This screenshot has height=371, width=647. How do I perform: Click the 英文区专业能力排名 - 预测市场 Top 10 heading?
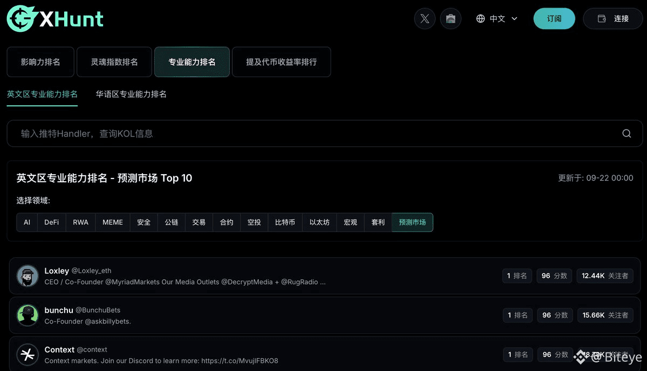105,178
